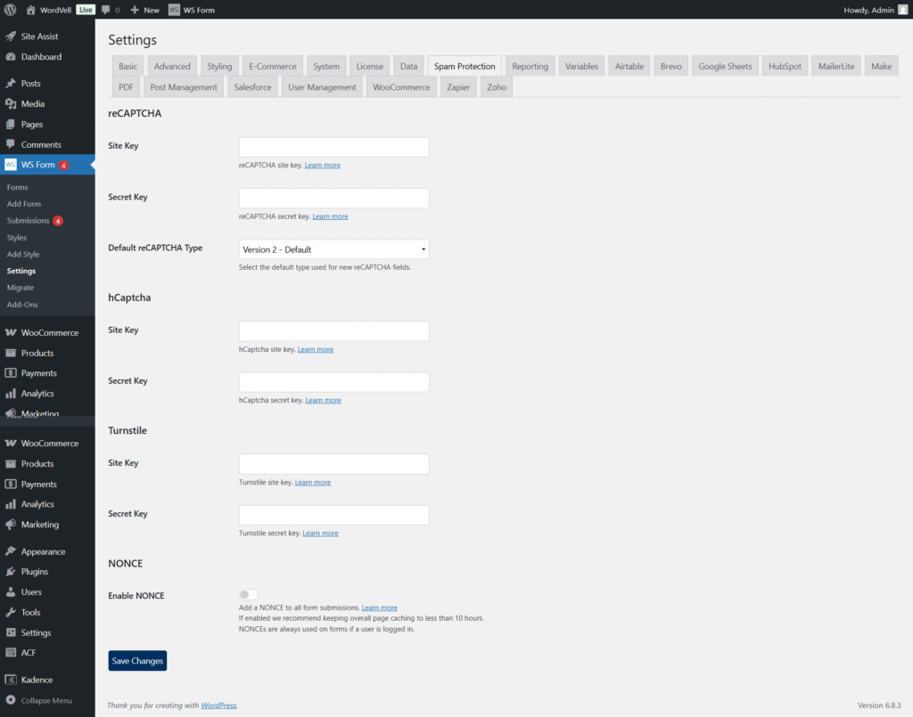Open the comments bubble icon in admin bar

point(106,10)
